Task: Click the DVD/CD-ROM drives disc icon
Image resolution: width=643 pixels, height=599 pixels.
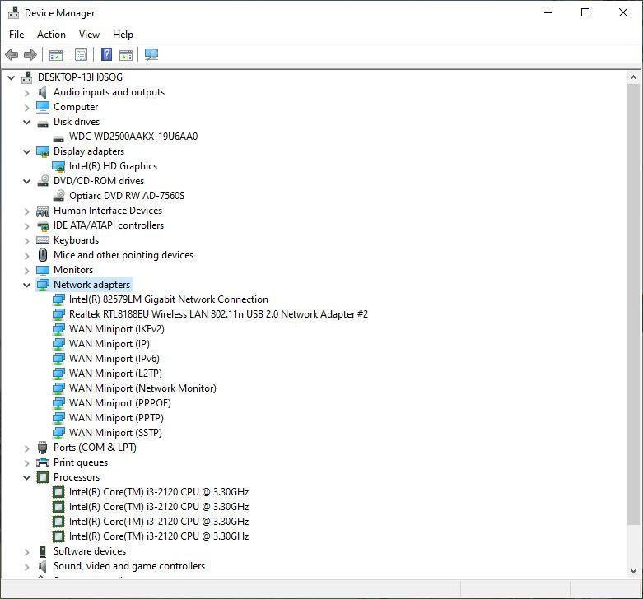Action: click(x=43, y=181)
